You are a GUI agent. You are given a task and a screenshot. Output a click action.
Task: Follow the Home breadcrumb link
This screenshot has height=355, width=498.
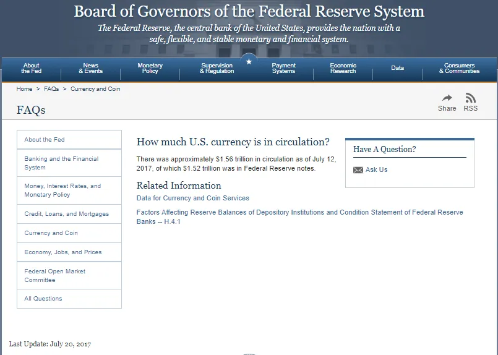click(24, 89)
